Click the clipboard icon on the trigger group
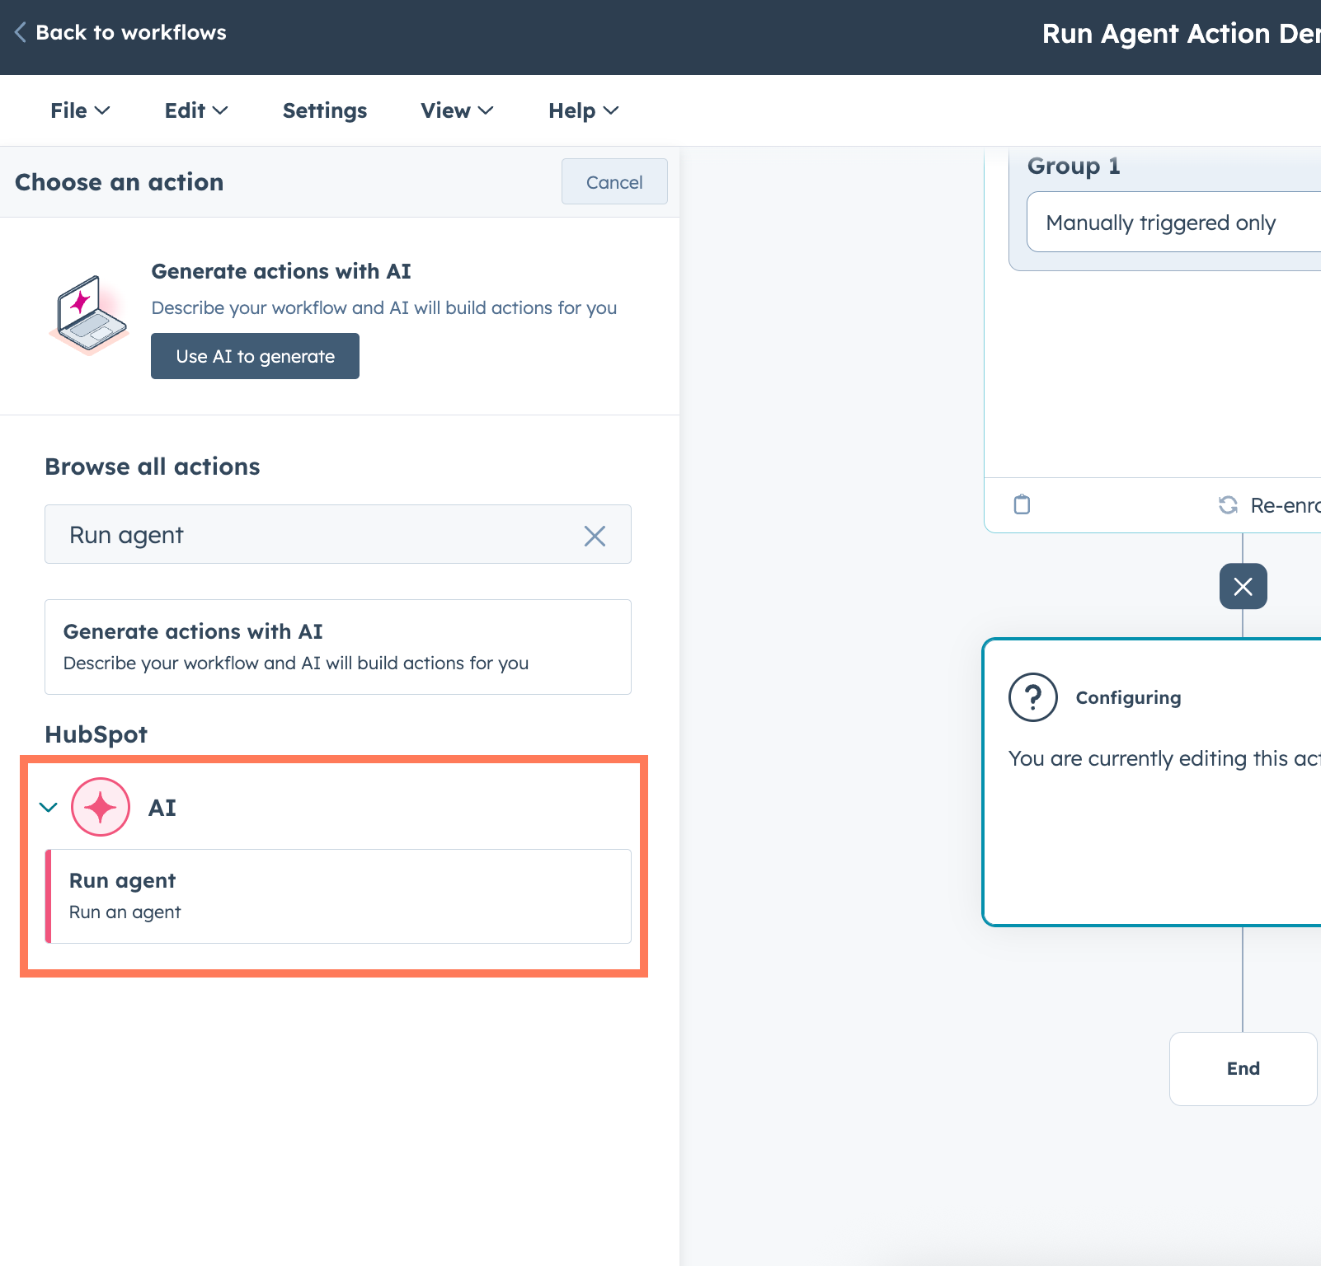The image size is (1321, 1266). point(1022,504)
